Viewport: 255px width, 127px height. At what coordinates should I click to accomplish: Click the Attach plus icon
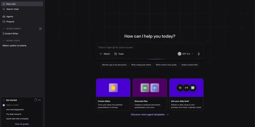click(x=101, y=54)
